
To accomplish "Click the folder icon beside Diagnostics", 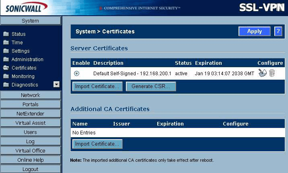I will click(6, 84).
